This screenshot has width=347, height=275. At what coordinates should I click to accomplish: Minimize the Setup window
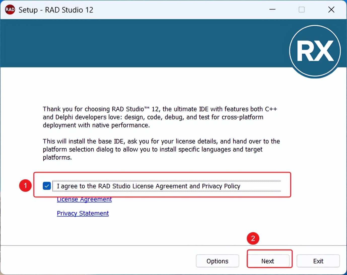point(272,10)
